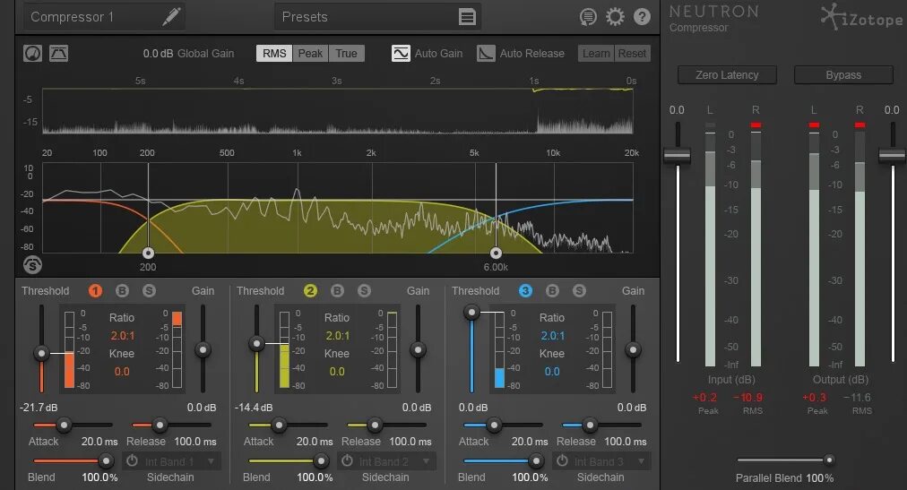Select orange band 1 number icon
907x490 pixels.
tap(95, 290)
